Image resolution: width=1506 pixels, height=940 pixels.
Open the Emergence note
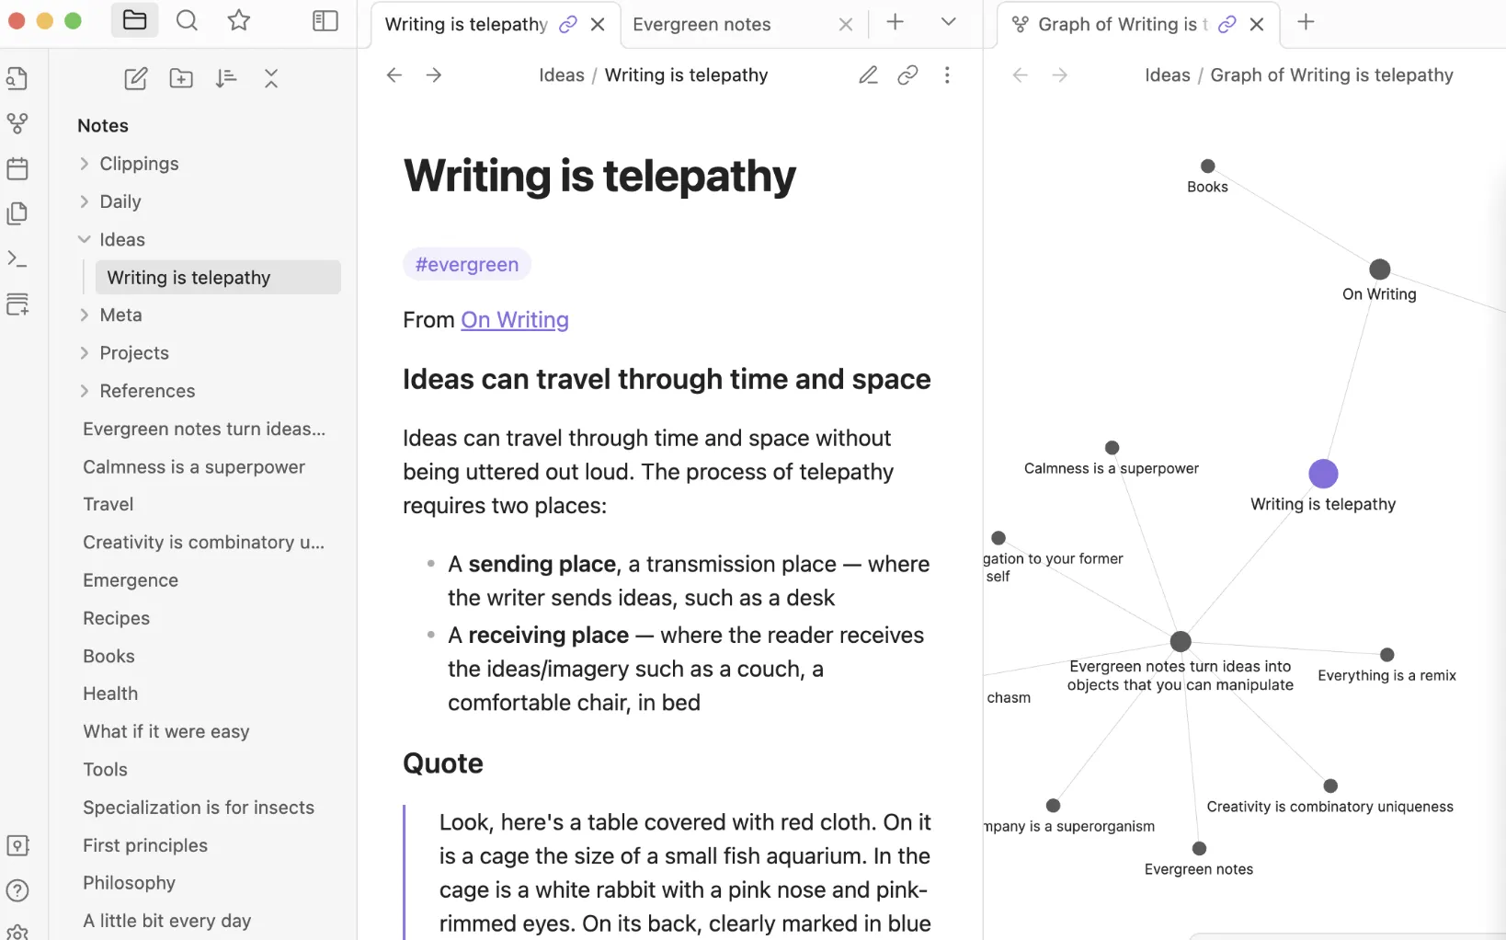pyautogui.click(x=131, y=580)
